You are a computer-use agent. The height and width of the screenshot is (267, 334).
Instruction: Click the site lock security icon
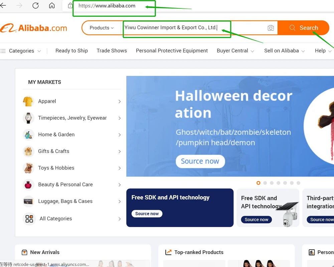70,6
